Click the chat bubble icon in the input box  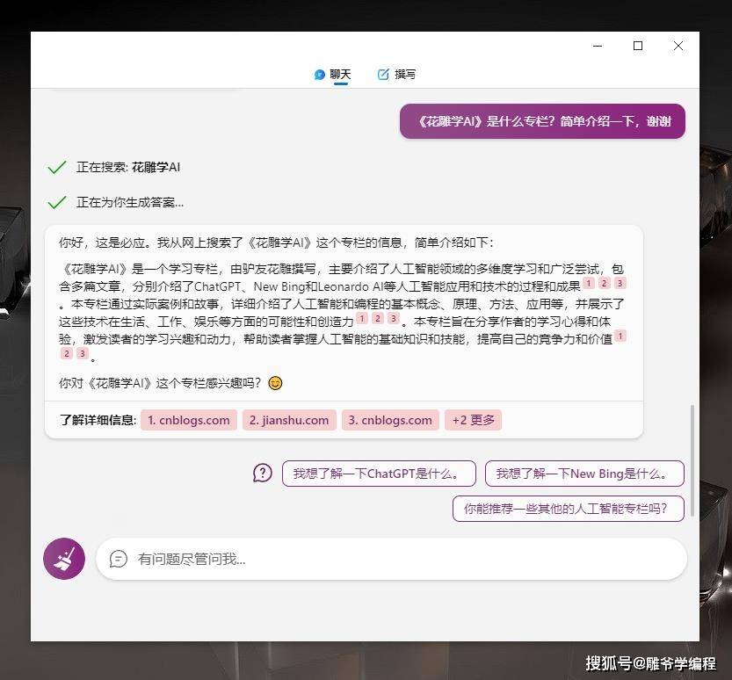[x=118, y=559]
